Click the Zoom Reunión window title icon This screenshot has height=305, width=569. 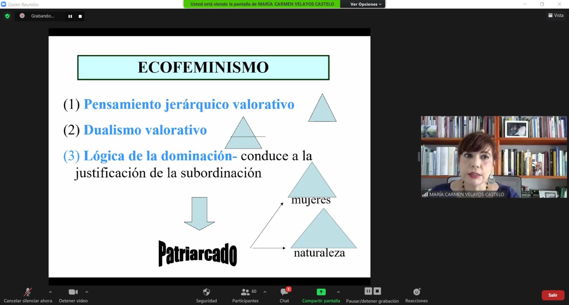pyautogui.click(x=3, y=4)
